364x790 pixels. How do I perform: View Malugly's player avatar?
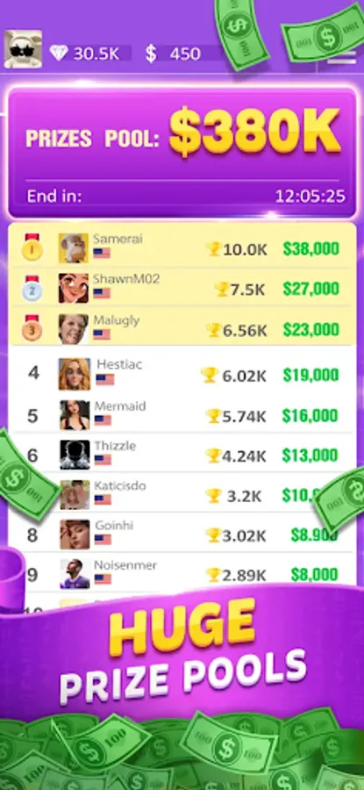pos(74,329)
